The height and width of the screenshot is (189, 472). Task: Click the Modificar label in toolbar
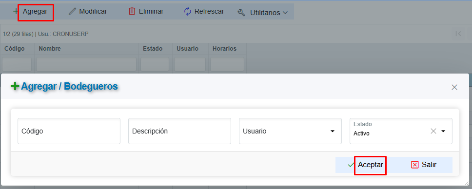tap(93, 11)
